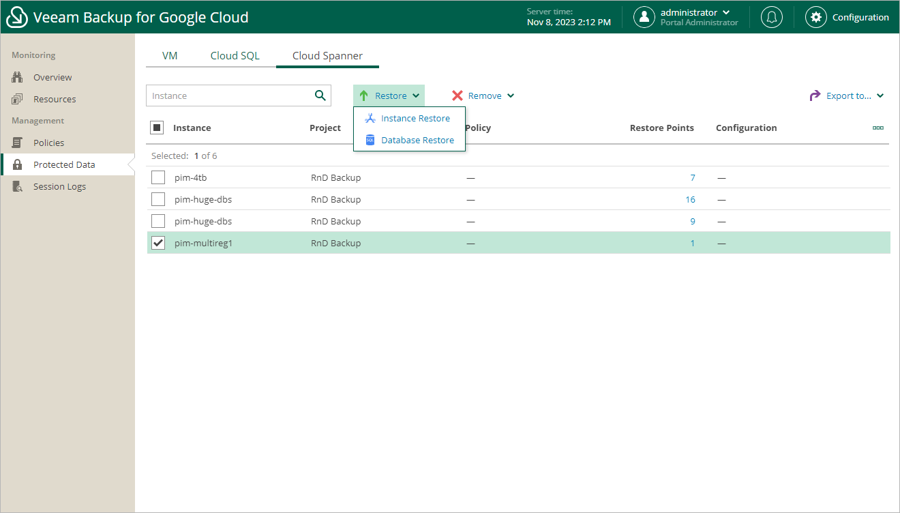Uncheck the pim-multireg1 checkbox

click(x=158, y=243)
